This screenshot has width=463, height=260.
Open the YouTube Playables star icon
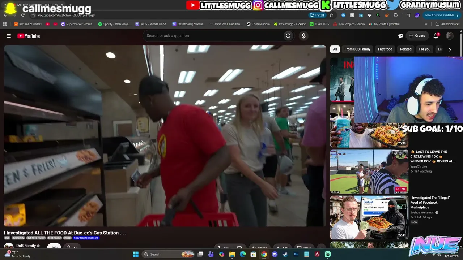point(401,36)
